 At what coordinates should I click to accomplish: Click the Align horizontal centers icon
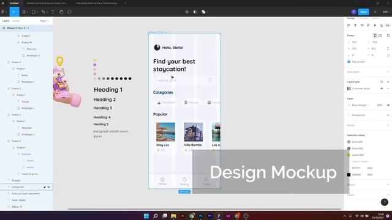(355, 26)
